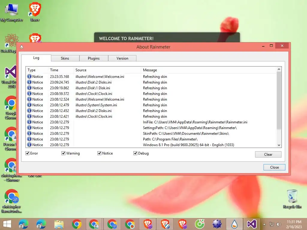The height and width of the screenshot is (230, 307).
Task: Click the log scrollbar down arrow
Action: click(x=279, y=145)
